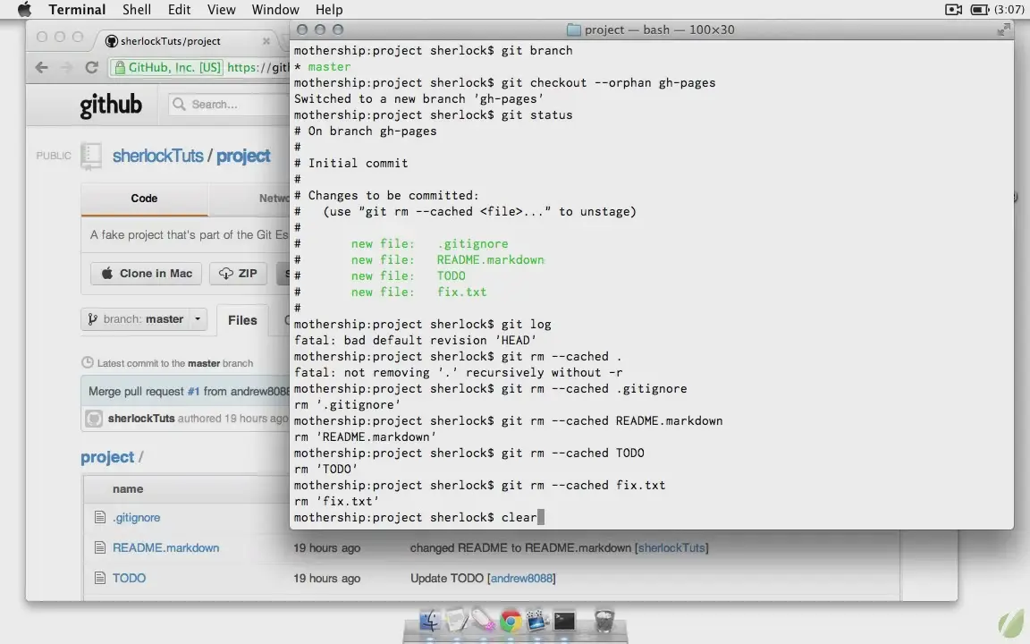Screen dimensions: 1030x644
Task: Click the file icon next to .gitignore
Action: tap(100, 518)
